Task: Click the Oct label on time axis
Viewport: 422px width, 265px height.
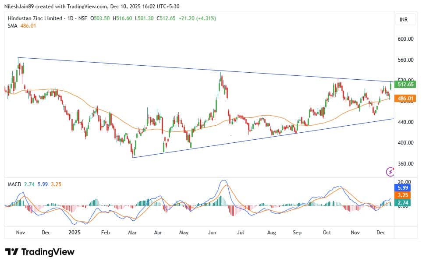Action: (x=327, y=232)
